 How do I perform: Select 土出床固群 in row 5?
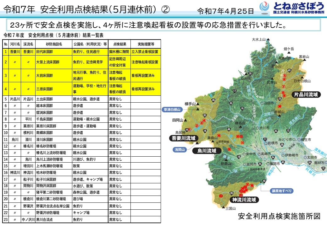(x=44, y=99)
